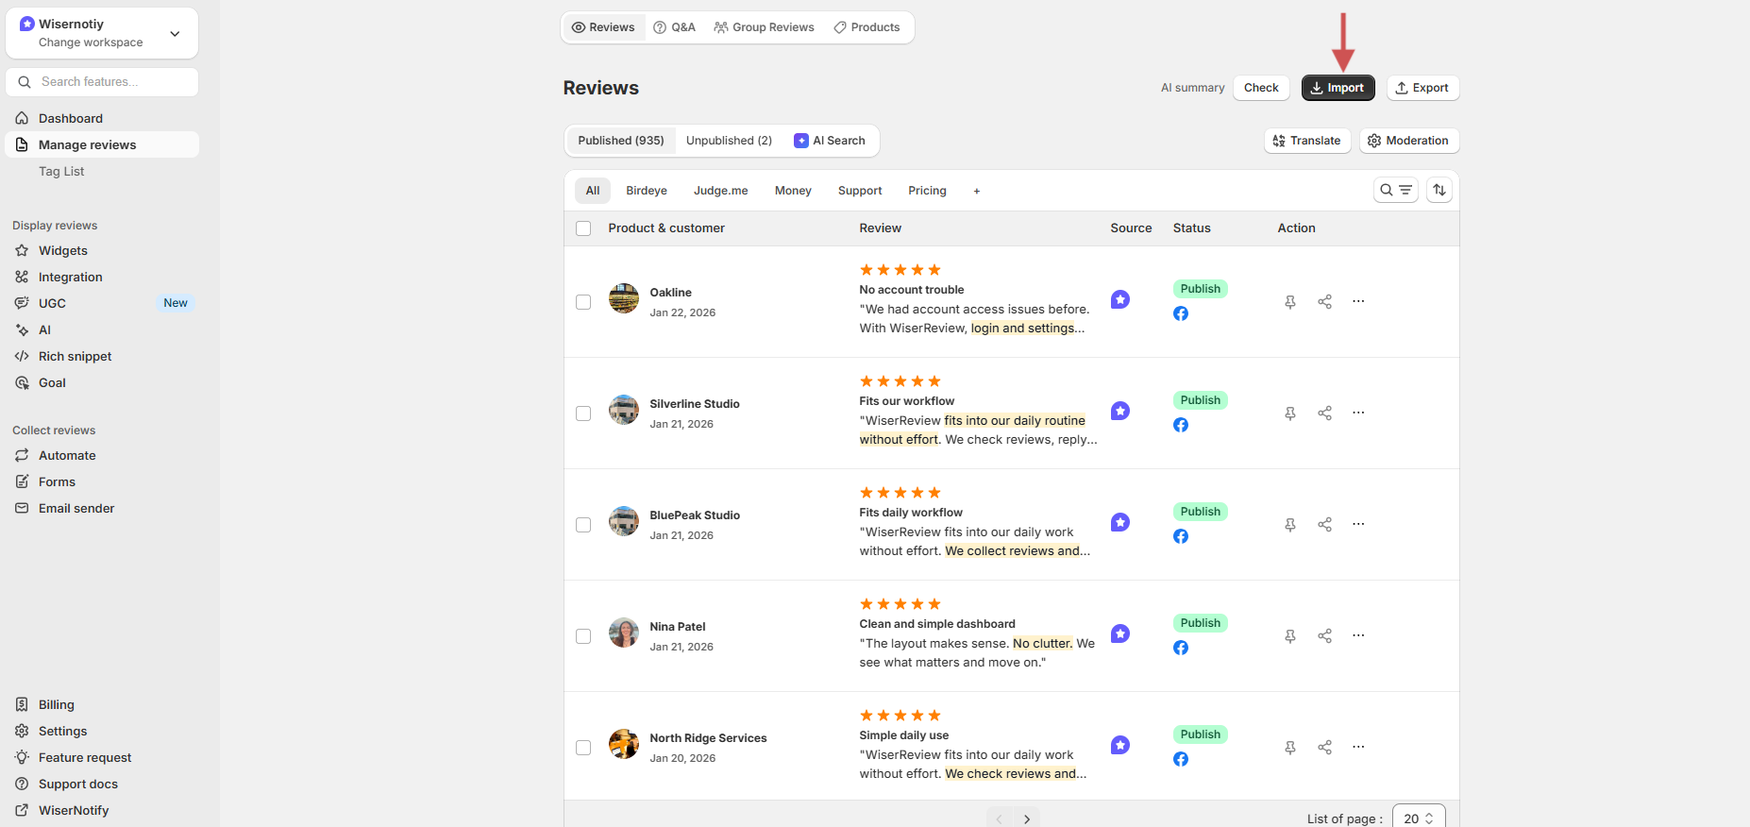Click the Search features input field
1750x827 pixels.
coord(102,82)
